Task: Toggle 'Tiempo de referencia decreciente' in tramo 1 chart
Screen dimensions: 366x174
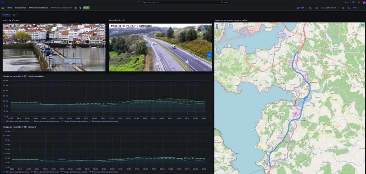Action: click(105, 172)
